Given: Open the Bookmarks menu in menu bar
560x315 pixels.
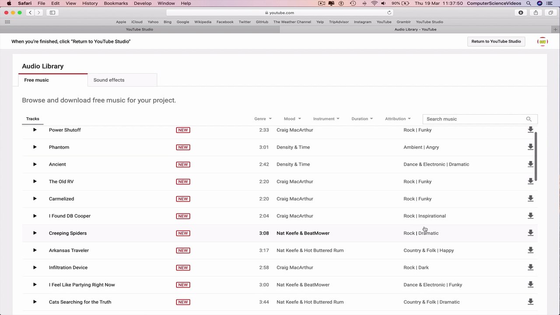Looking at the screenshot, I should 116,3.
